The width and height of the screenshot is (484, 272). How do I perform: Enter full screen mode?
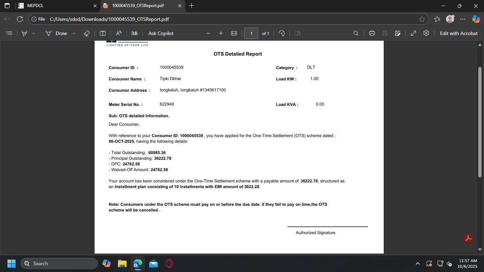(x=413, y=33)
